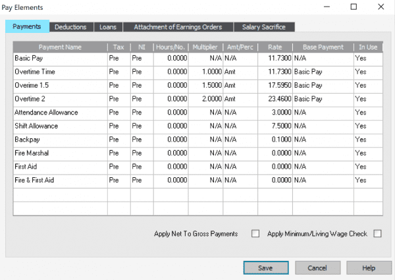Select the Overtime 2 payment name
This screenshot has width=395, height=280.
pyautogui.click(x=30, y=99)
